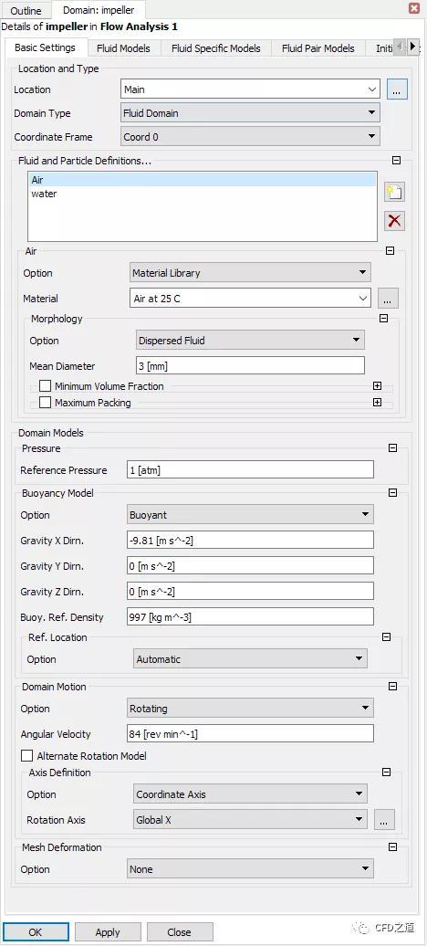Toggle Alternate Rotation Model checkbox
427x946 pixels.
pos(27,756)
